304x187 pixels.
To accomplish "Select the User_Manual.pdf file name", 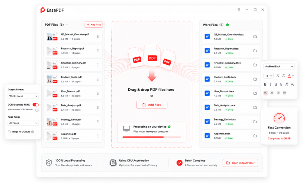I will [70, 91].
